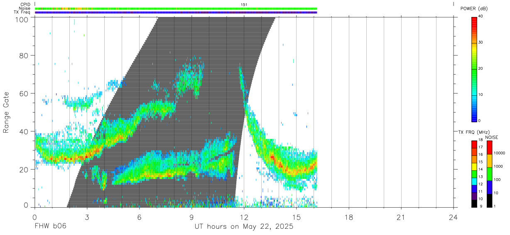Click the '15' hour tick on UT axis

(x=297, y=217)
